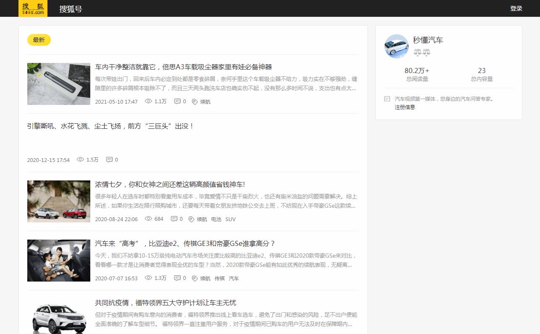Click the date 2020-07-07 16:53
540x334 pixels.
[x=116, y=278]
